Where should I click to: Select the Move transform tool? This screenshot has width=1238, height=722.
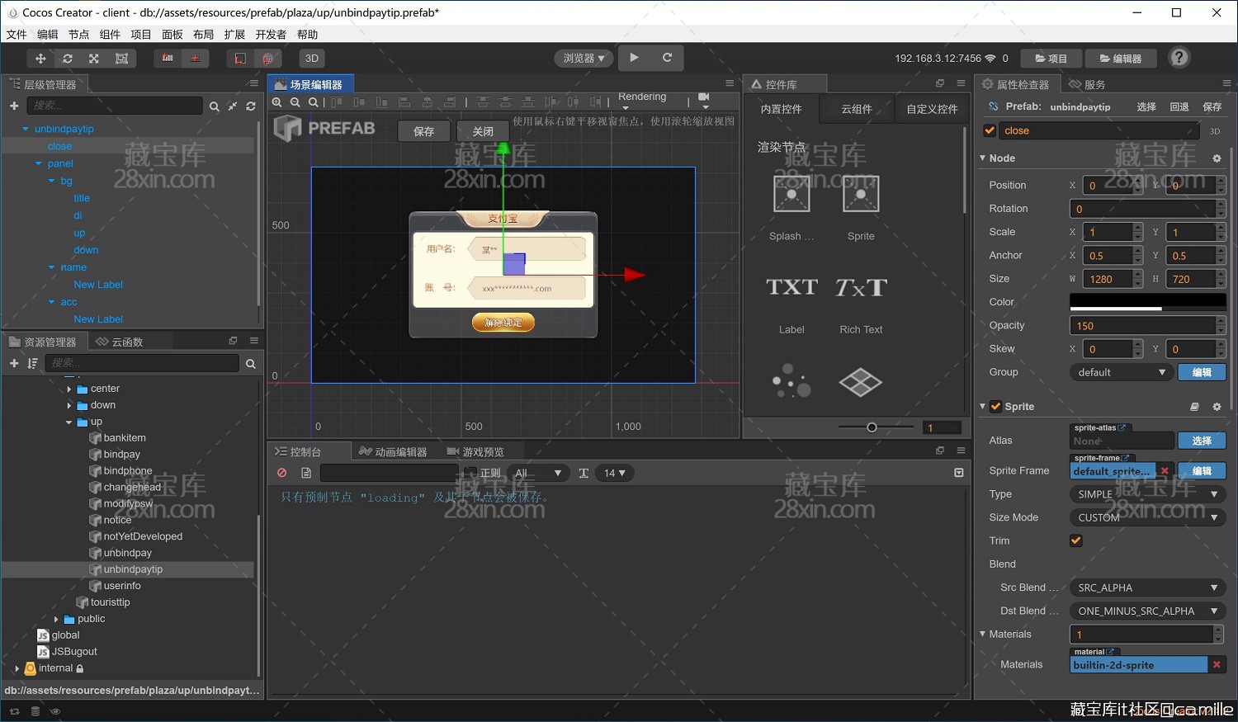click(x=40, y=59)
